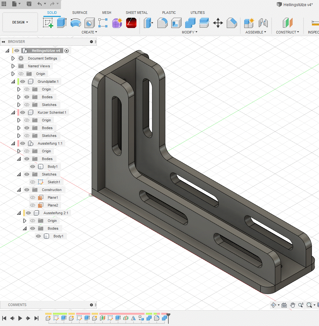This screenshot has width=319, height=326.
Task: Select the Pan hand tool in navigation bar
Action: pyautogui.click(x=293, y=305)
